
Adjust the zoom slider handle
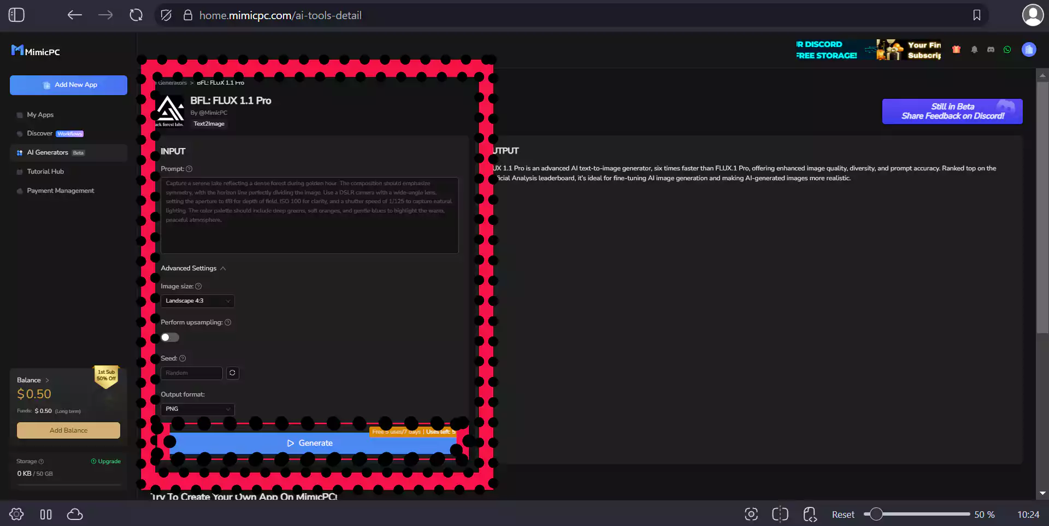point(876,514)
